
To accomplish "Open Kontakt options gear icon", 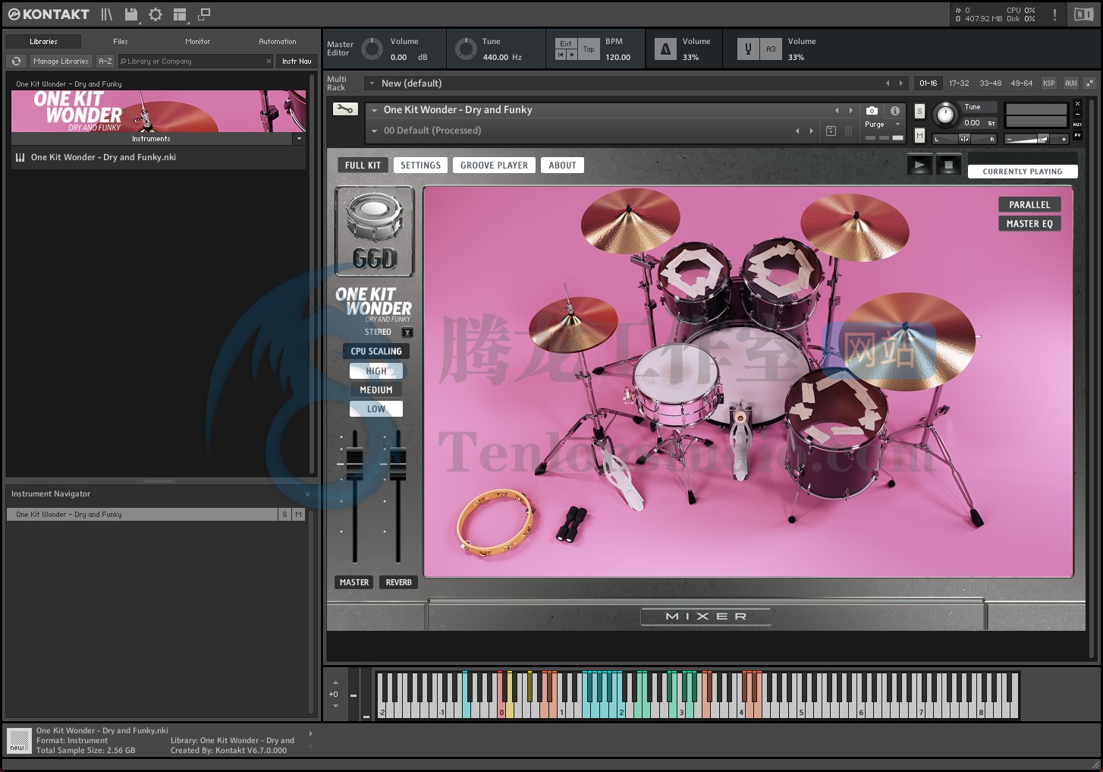I will [x=156, y=14].
